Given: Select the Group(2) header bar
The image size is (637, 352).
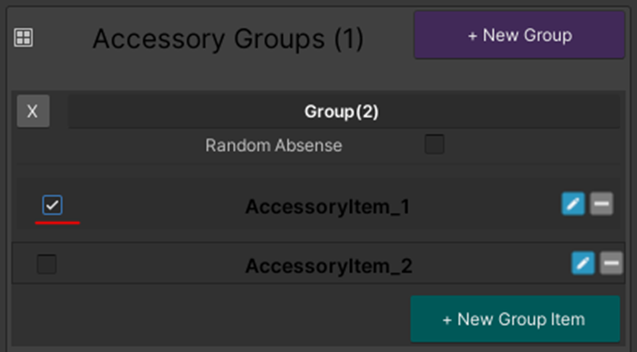Looking at the screenshot, I should [343, 111].
